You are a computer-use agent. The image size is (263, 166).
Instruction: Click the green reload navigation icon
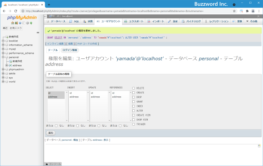pos(31,23)
